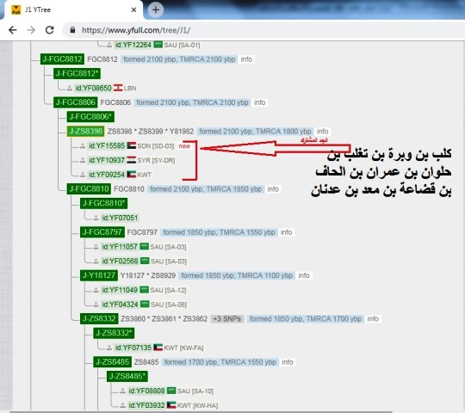This screenshot has width=465, height=413.
Task: Select the highlighted J-ZS8398 node
Action: 85,132
